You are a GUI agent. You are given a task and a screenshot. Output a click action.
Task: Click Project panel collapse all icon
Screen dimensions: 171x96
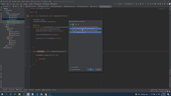(x=18, y=6)
